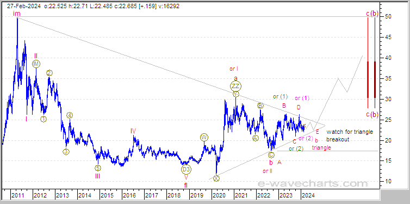Click the red 'or I' label
The width and height of the screenshot is (410, 204).
pyautogui.click(x=234, y=69)
